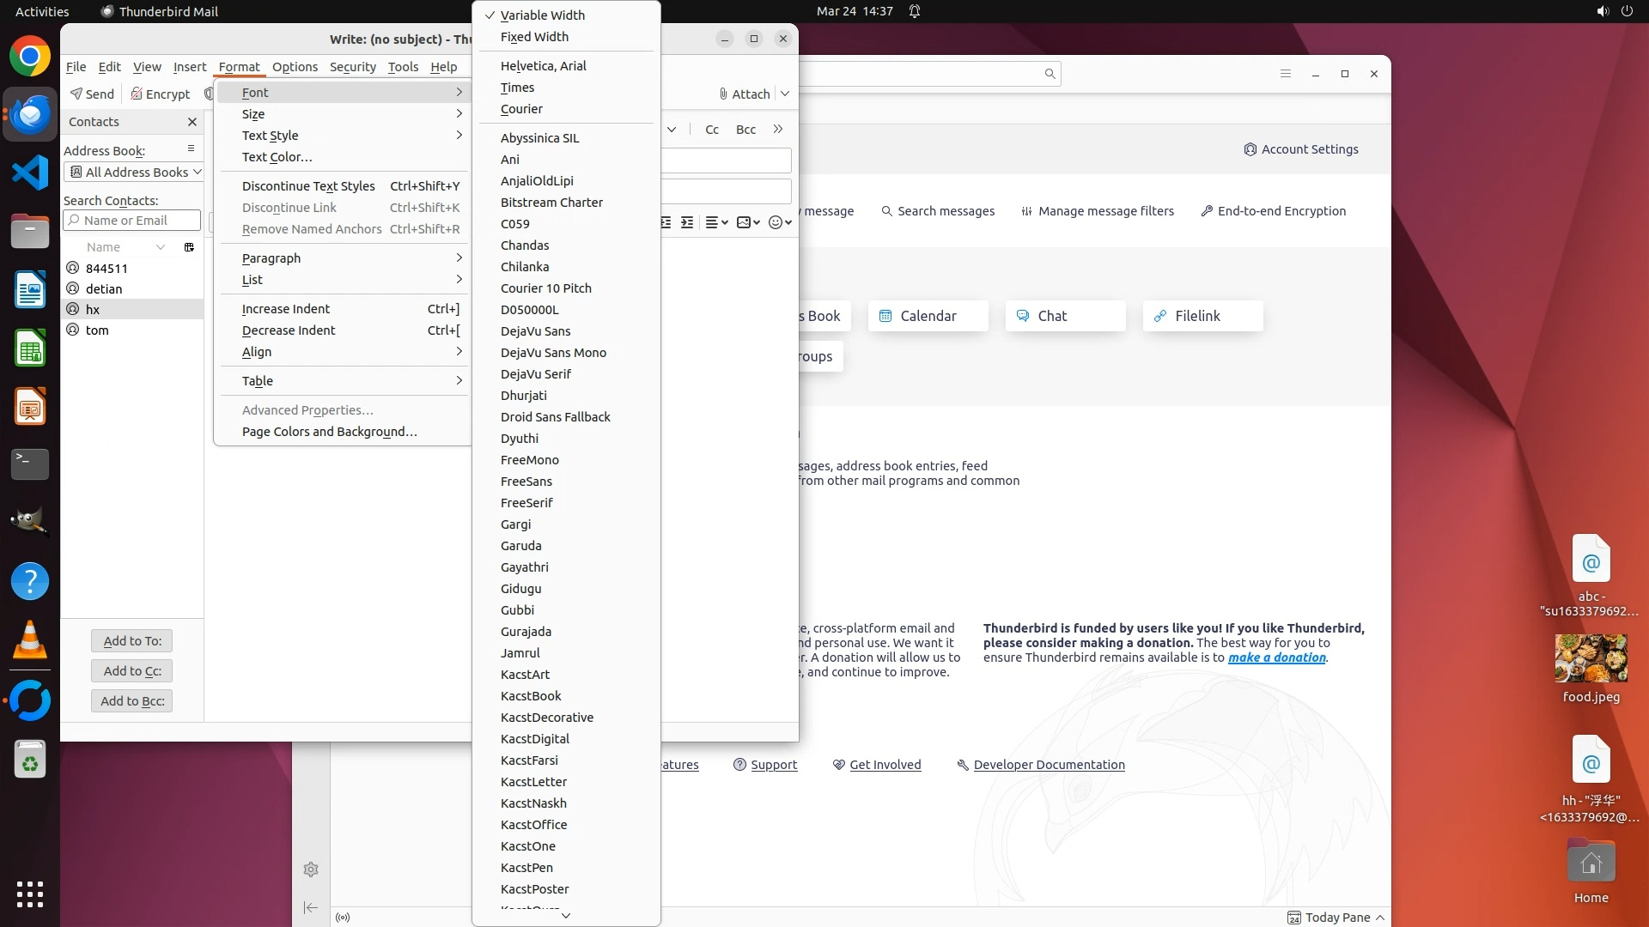Click the Encrypt toolbar icon
Viewport: 1649px width, 927px height.
coord(160,94)
